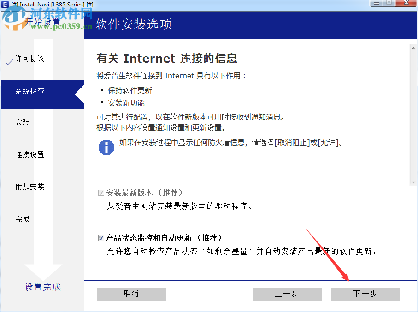
Task: Click the 取消 button
Action: coord(131,294)
